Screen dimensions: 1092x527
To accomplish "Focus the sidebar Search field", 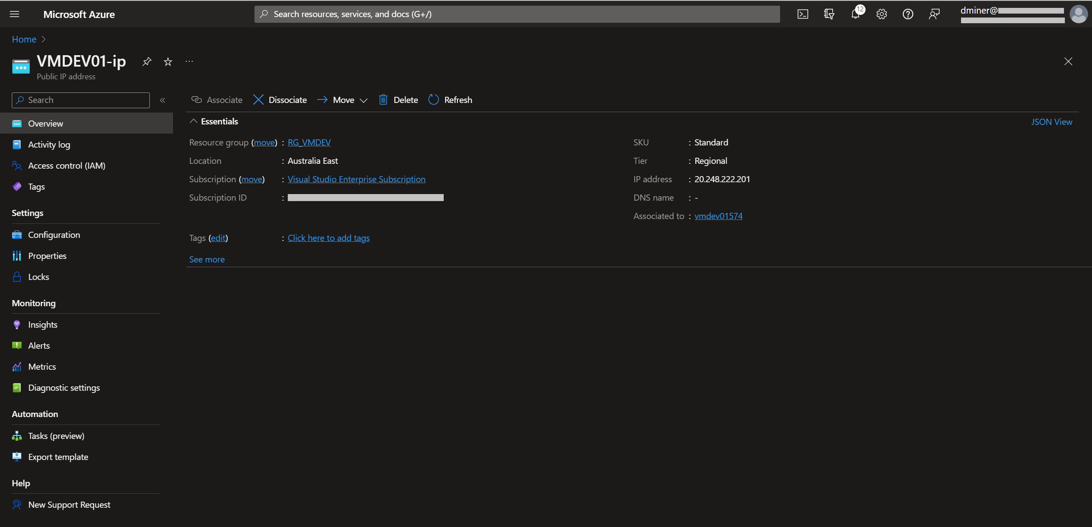I will (81, 100).
